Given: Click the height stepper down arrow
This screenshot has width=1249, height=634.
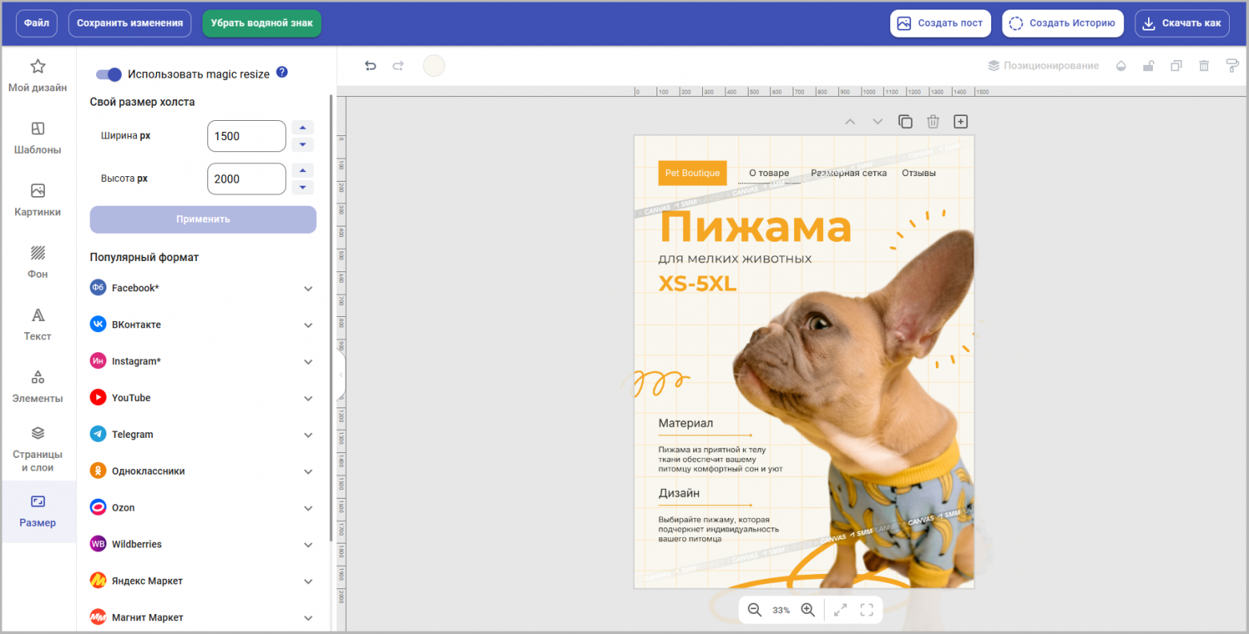Looking at the screenshot, I should pyautogui.click(x=302, y=187).
